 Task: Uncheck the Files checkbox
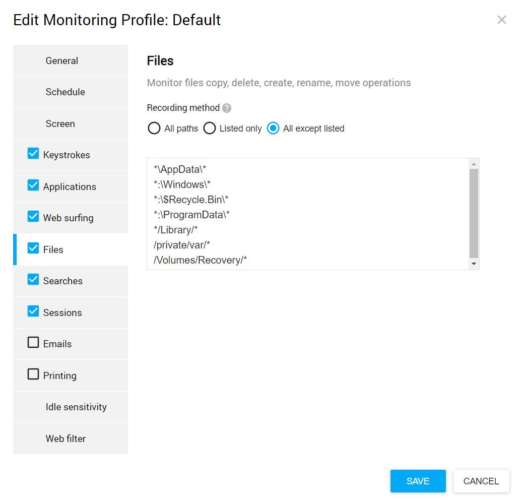(x=33, y=248)
